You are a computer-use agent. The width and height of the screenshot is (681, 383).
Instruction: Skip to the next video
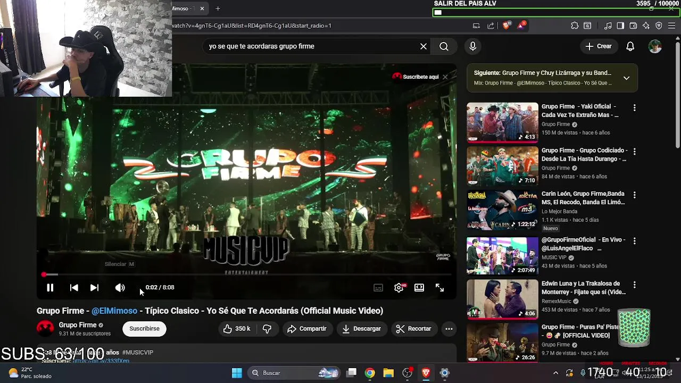[x=94, y=287]
